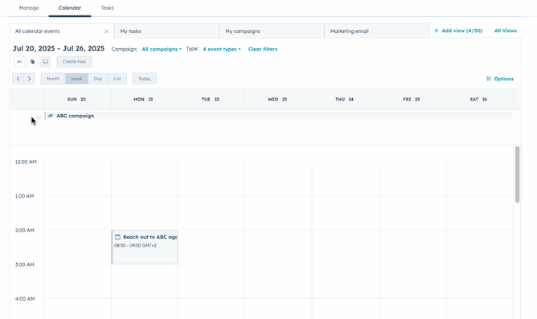Open the Marketing email view tab
The height and width of the screenshot is (319, 537).
coord(377,31)
